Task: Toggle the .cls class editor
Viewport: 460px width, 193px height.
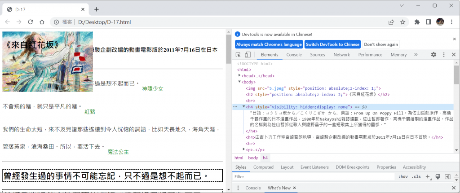Action: (416, 176)
